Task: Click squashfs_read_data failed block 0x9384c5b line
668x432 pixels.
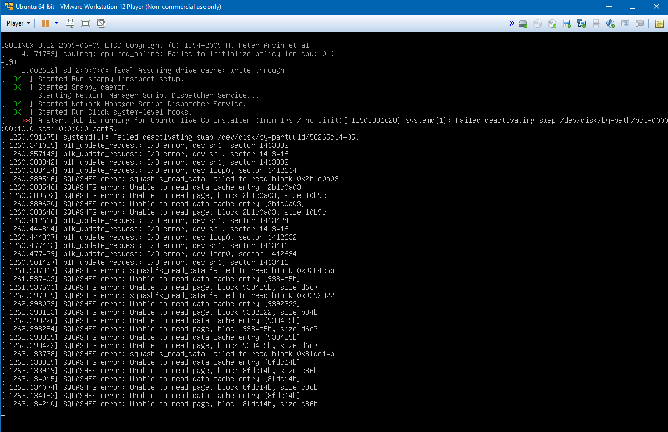Action: (x=168, y=270)
